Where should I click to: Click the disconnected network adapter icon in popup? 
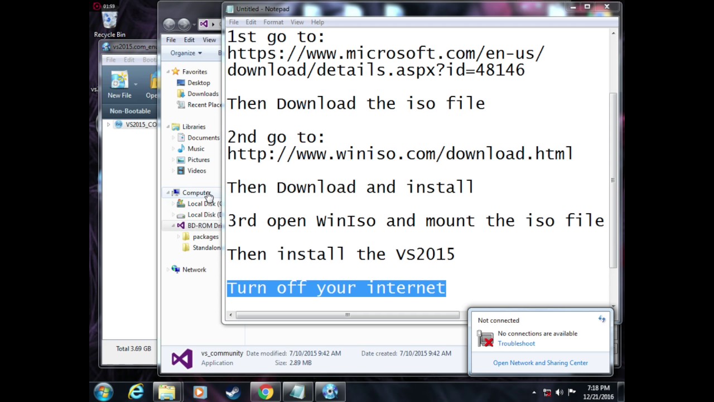(x=485, y=338)
